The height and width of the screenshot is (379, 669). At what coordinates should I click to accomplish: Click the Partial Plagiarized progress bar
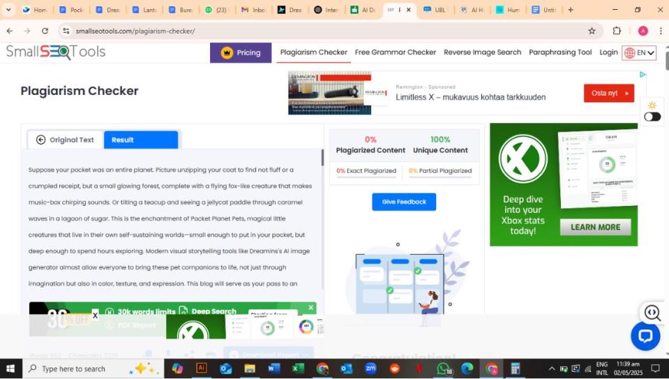click(440, 177)
